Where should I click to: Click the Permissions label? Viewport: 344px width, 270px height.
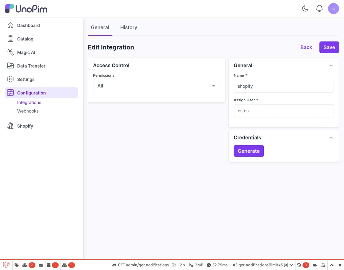point(104,75)
